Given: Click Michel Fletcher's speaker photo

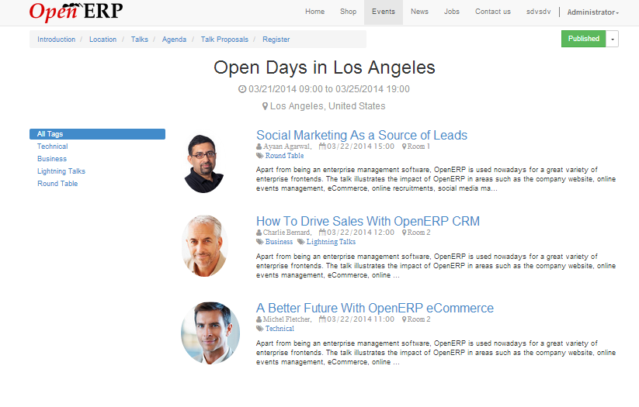Looking at the screenshot, I should coord(210,333).
